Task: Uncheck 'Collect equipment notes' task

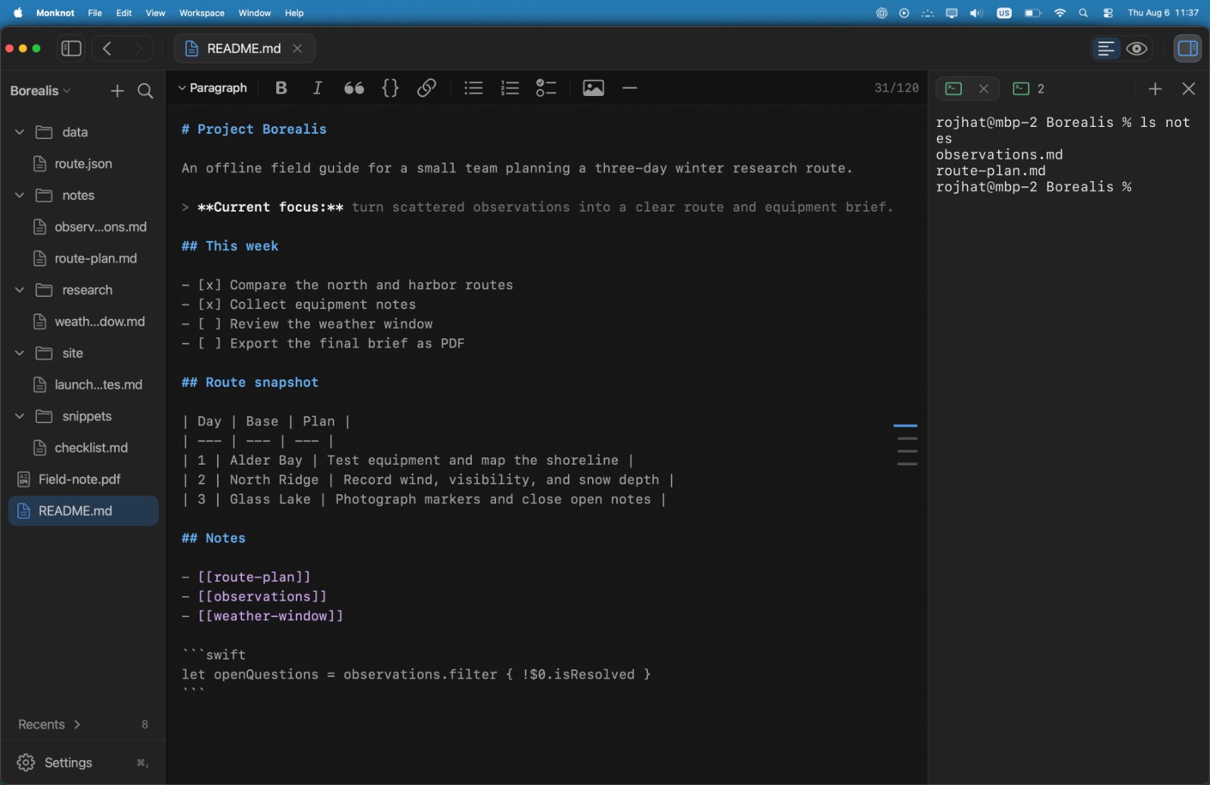Action: (x=209, y=304)
